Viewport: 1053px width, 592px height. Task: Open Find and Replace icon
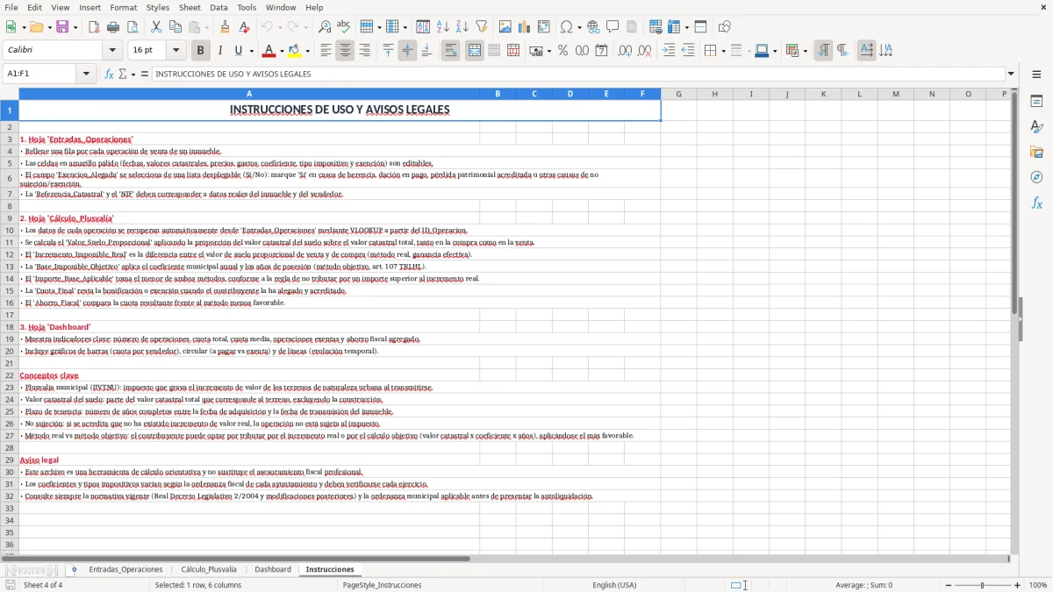coord(325,27)
